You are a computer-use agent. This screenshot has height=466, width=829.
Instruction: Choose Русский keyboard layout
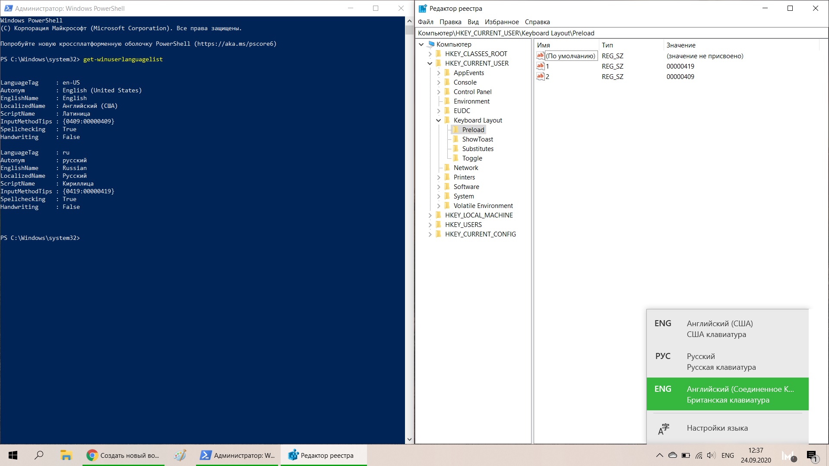(727, 362)
